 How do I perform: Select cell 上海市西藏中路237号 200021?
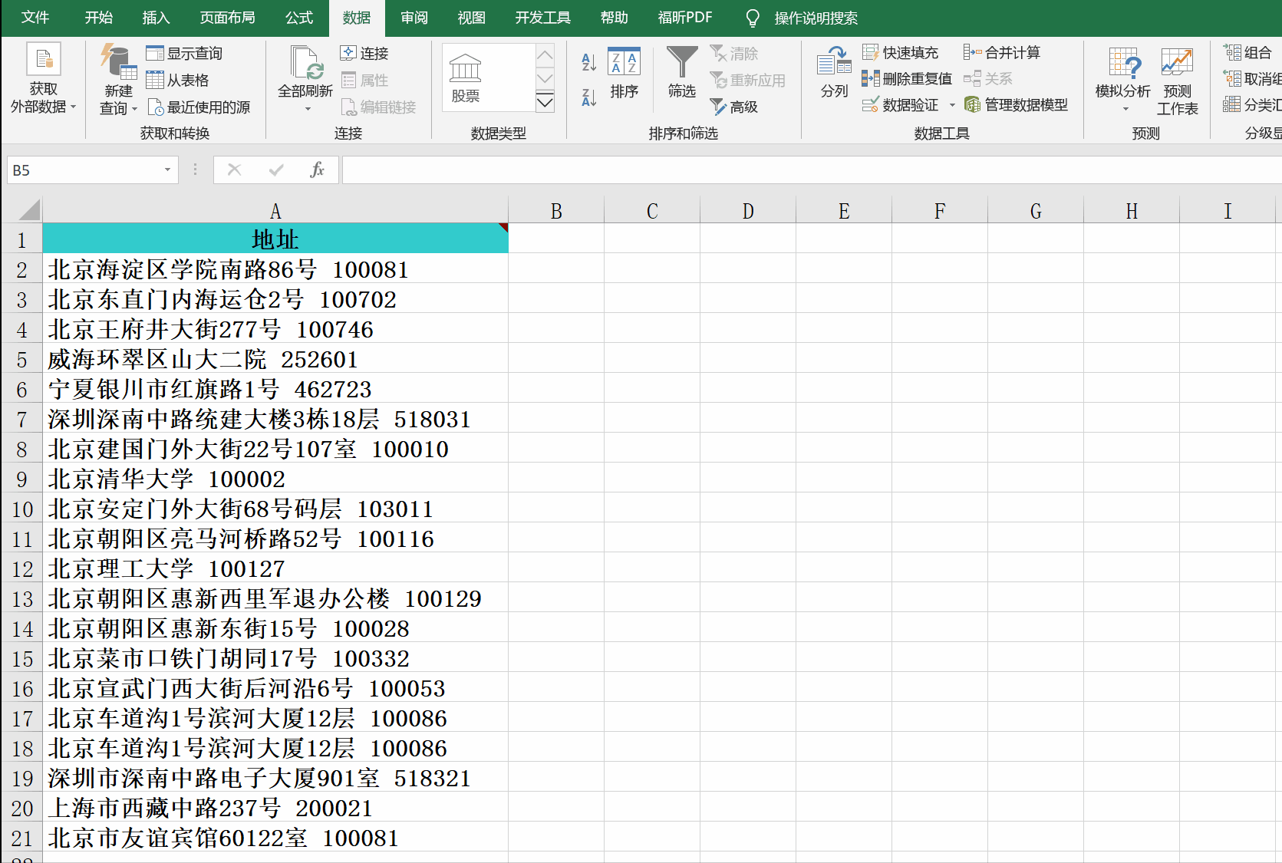point(275,808)
